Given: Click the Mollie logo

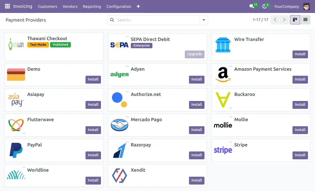Looking at the screenshot, I should tap(223, 125).
